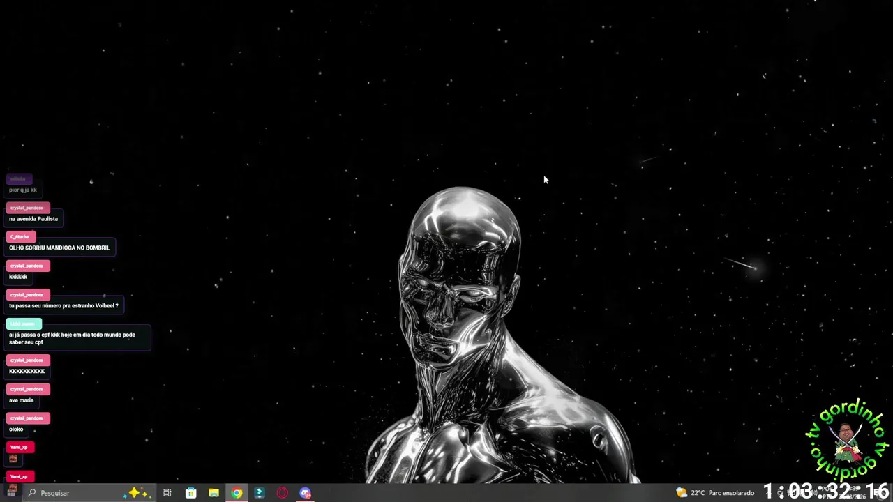This screenshot has height=502, width=893.
Task: Open the sparkle search highlights icon
Action: 136,493
